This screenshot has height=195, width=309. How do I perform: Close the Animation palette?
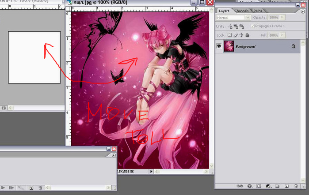(114, 149)
